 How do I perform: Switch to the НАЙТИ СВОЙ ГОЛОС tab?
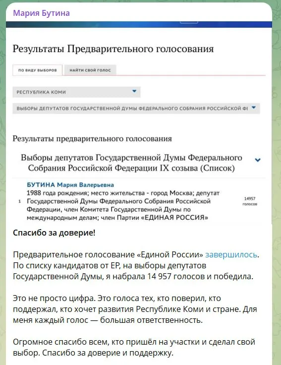pos(90,70)
